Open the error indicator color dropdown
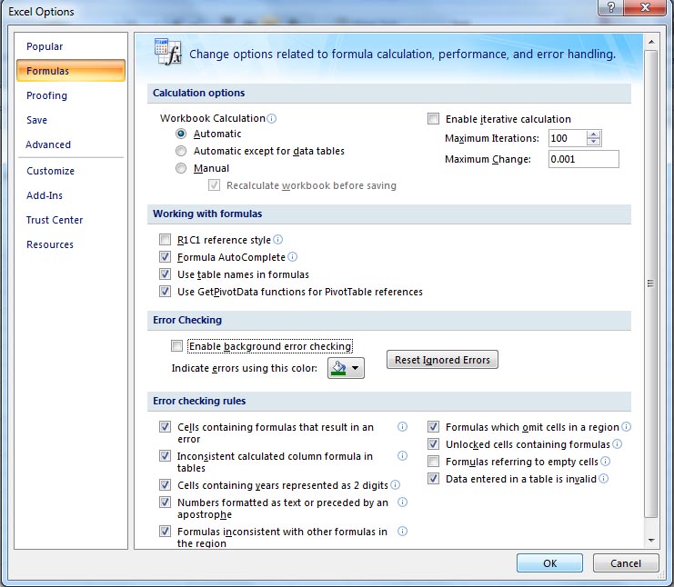674x587 pixels. point(346,368)
